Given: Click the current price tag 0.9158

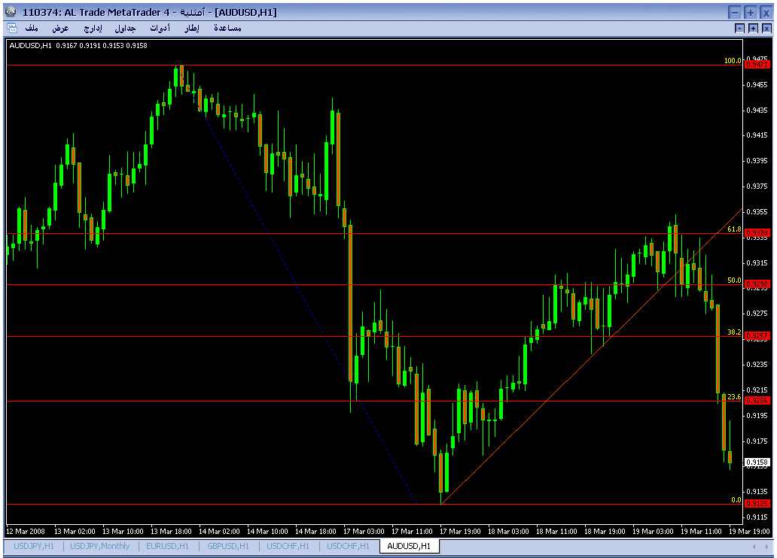Looking at the screenshot, I should tap(757, 462).
